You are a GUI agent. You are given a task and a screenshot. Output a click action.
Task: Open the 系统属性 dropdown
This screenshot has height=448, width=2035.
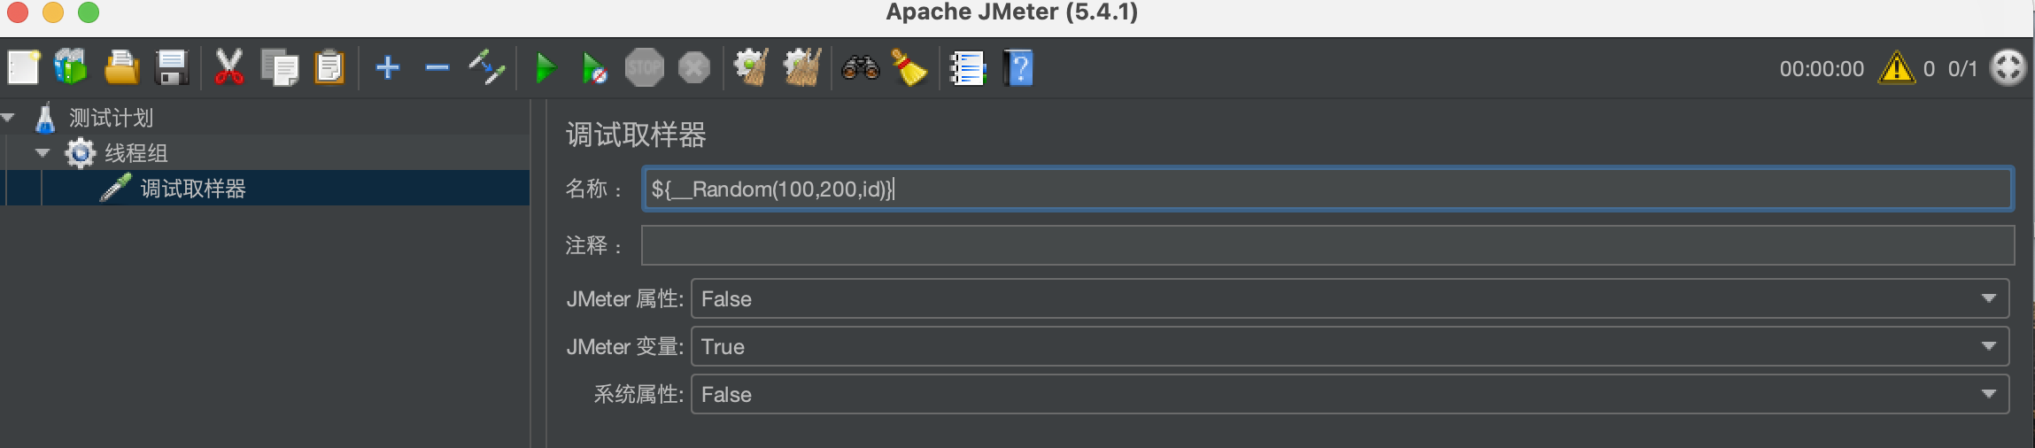tap(1350, 395)
